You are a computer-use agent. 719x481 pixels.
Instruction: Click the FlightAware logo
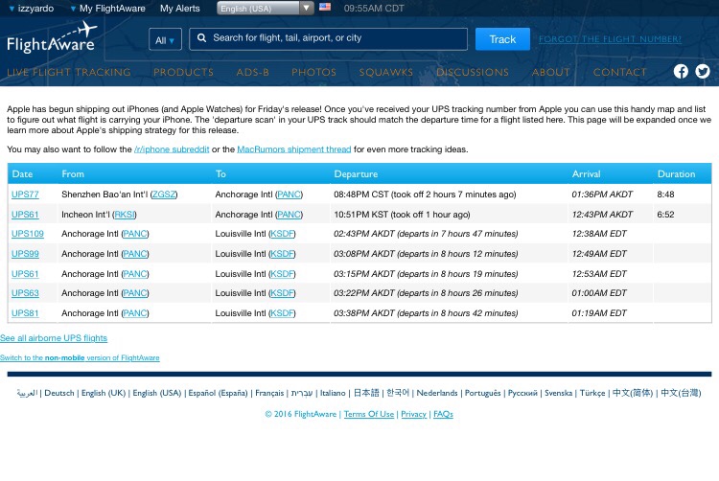coord(52,38)
